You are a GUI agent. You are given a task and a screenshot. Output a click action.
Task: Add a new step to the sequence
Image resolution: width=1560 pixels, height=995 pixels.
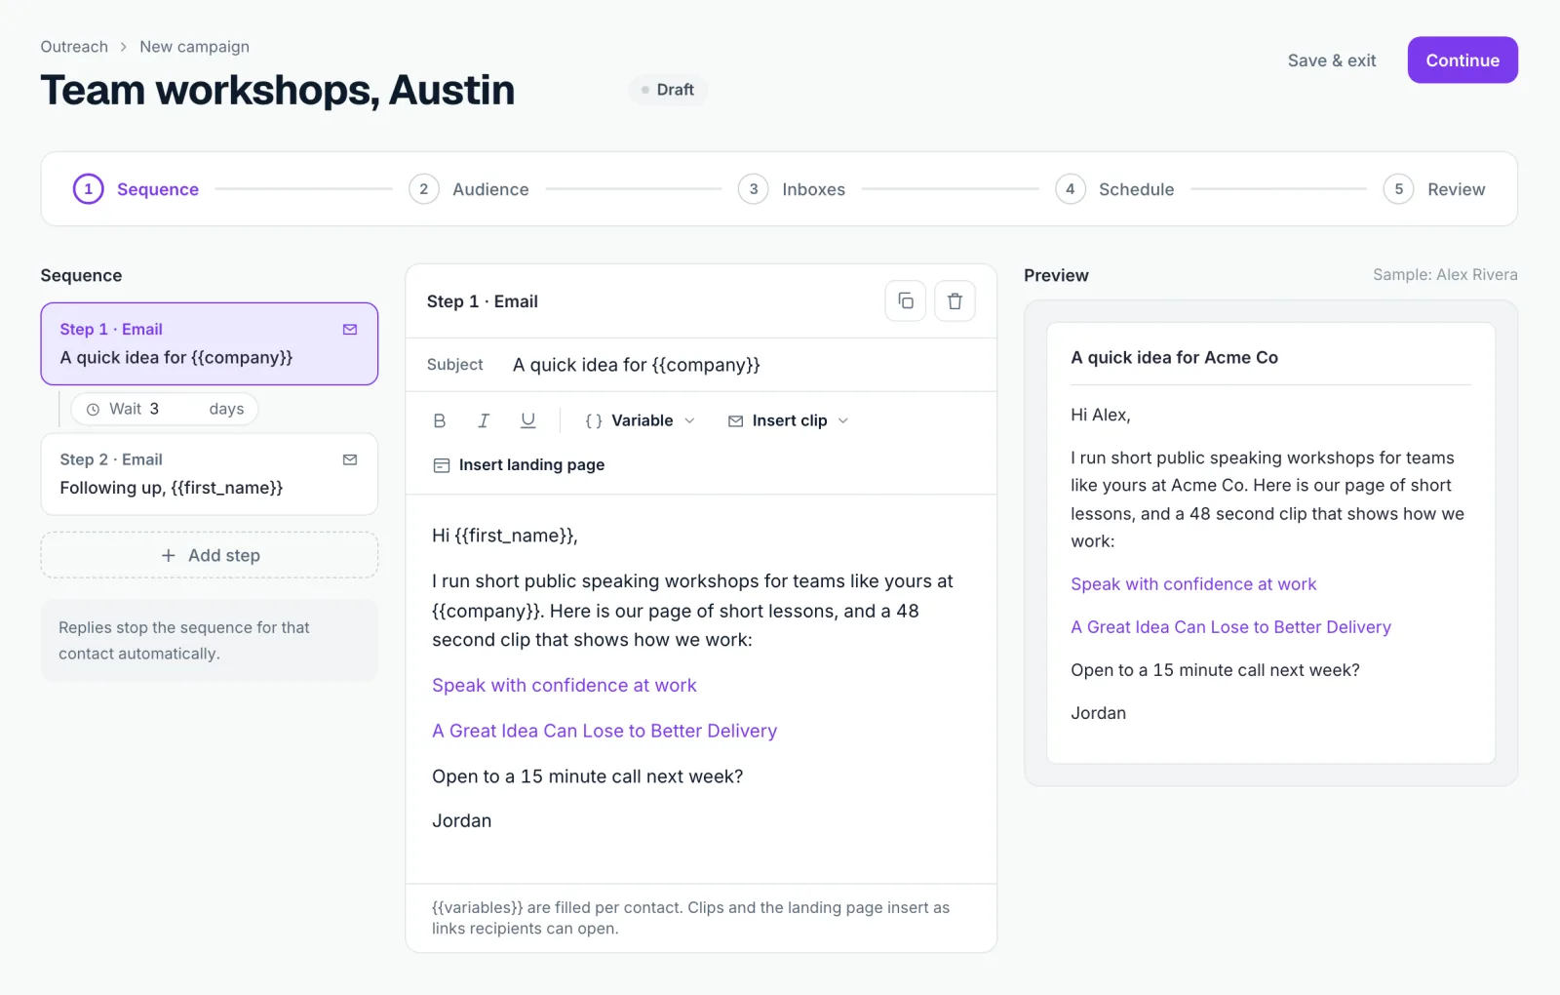tap(210, 555)
